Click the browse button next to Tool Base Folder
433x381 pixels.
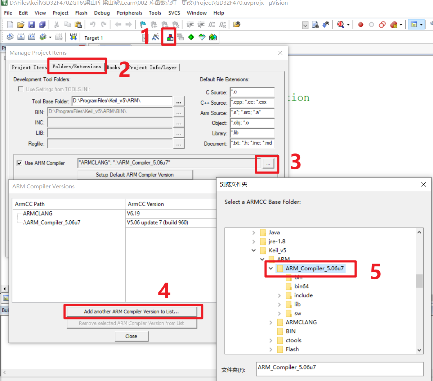click(x=179, y=101)
